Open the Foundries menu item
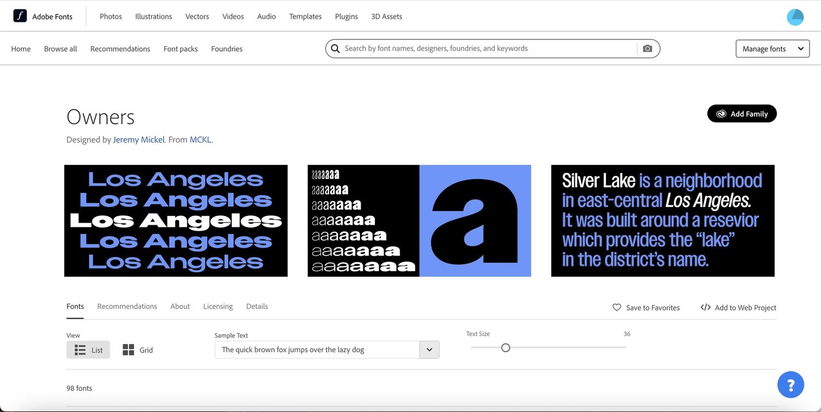 [226, 48]
